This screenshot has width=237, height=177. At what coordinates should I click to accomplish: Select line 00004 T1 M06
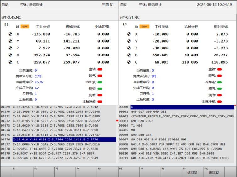point(176,126)
